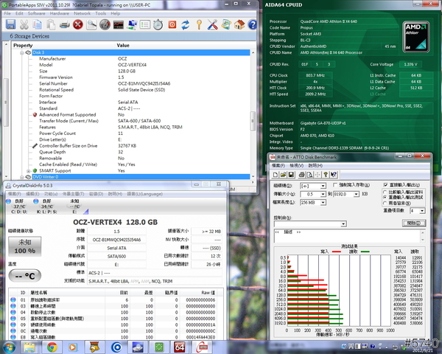Open the Hardware menu in SIW
442x354 pixels.
coord(60,13)
